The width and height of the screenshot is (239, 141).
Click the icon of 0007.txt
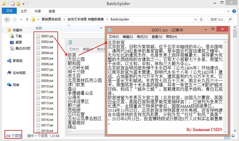(38, 69)
